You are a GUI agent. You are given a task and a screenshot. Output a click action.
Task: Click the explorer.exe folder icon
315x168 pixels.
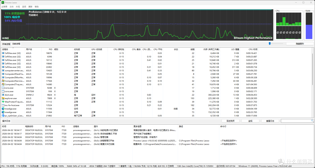pyautogui.click(x=3, y=99)
